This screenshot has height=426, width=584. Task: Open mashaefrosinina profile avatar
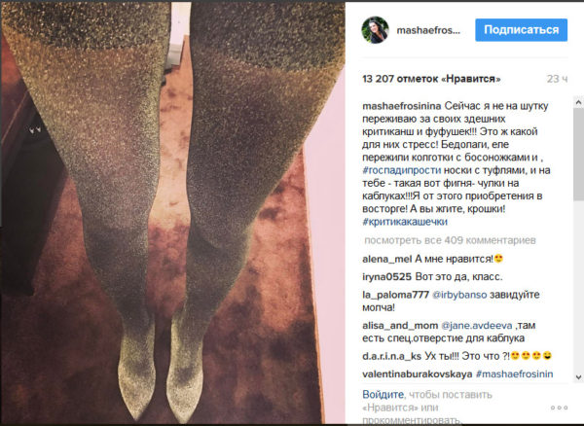pyautogui.click(x=375, y=30)
